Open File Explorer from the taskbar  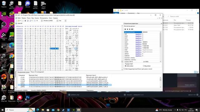[43, 110]
